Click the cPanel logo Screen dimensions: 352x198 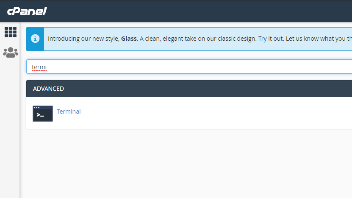click(27, 11)
